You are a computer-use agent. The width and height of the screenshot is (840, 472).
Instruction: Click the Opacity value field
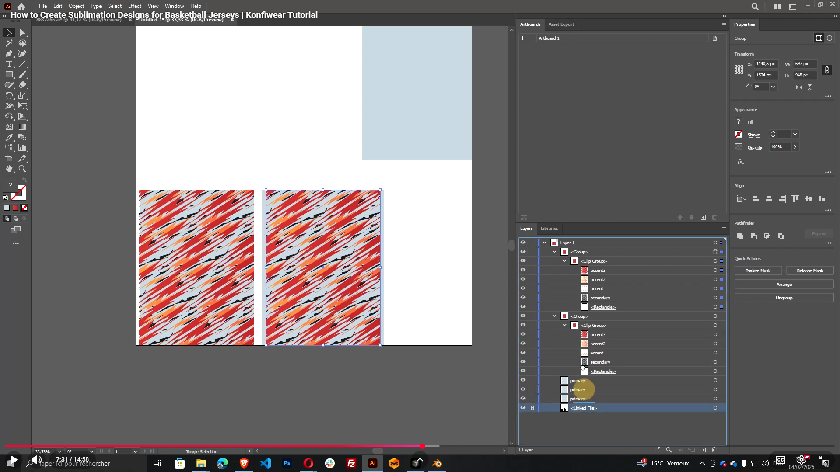[781, 147]
